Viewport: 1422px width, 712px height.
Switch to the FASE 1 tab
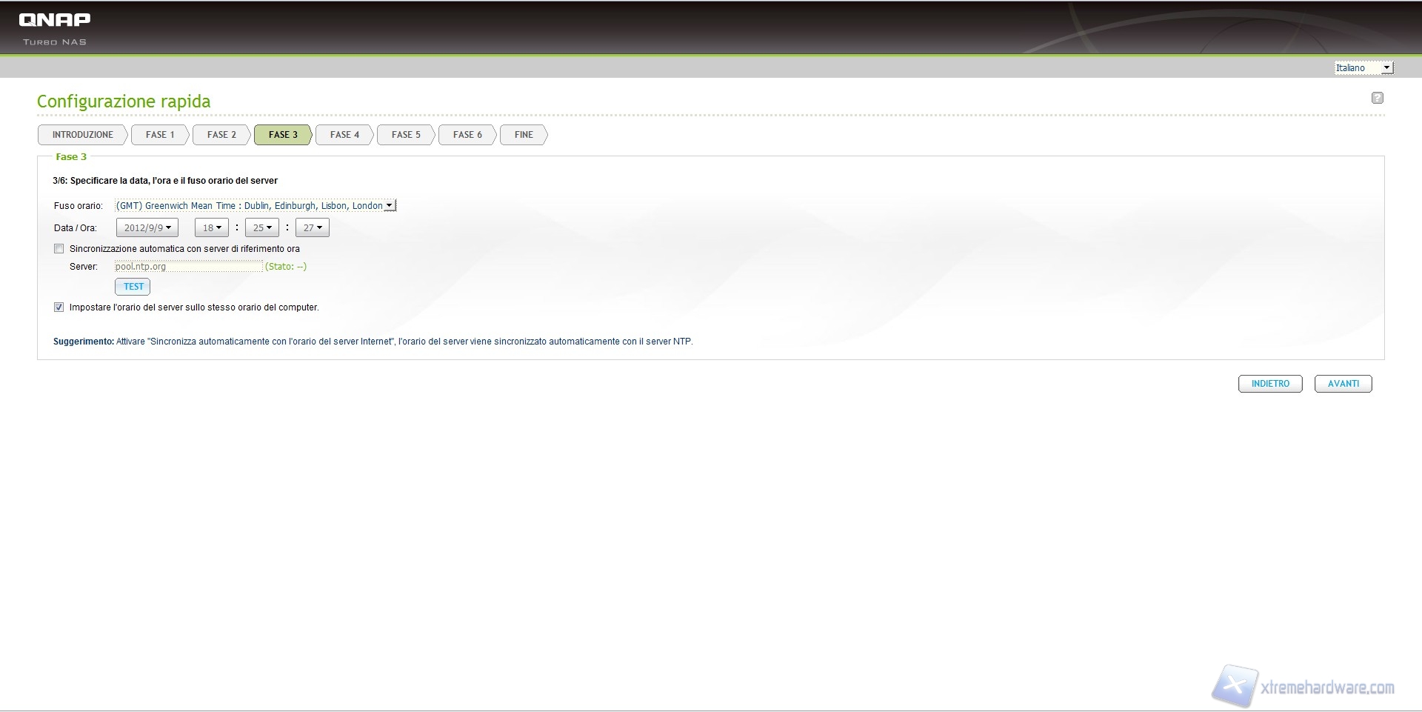(160, 135)
